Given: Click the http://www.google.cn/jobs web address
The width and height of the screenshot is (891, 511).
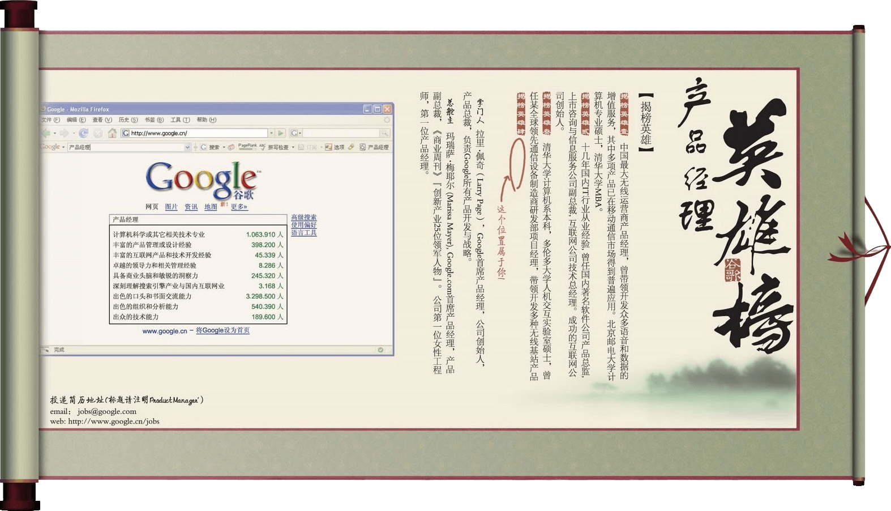Looking at the screenshot, I should [114, 421].
